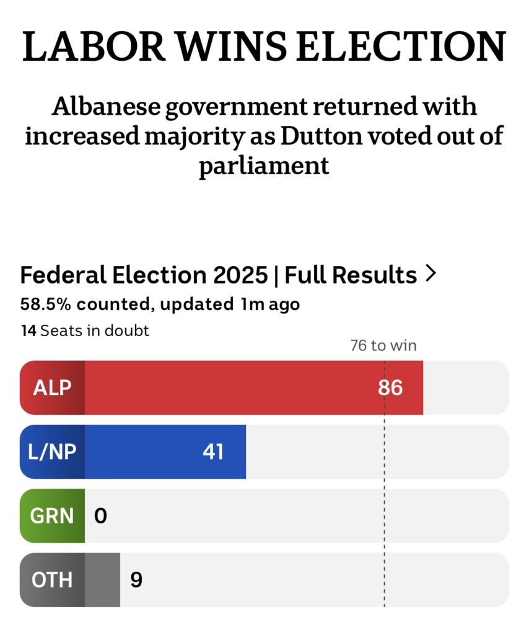
Task: Select the red ALP party label
Action: (52, 388)
